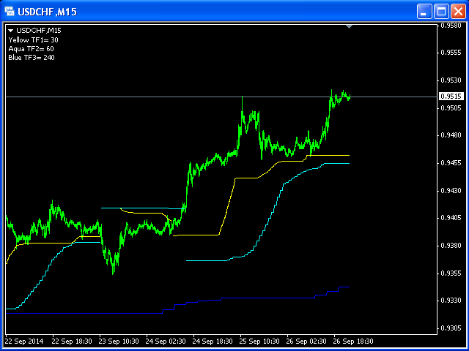Click the 0.9515 current price label
The width and height of the screenshot is (469, 351).
[451, 97]
